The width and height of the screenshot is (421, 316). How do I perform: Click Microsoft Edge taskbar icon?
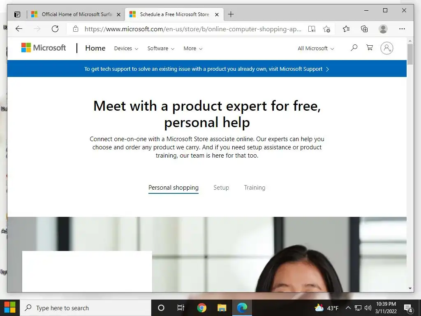click(242, 308)
